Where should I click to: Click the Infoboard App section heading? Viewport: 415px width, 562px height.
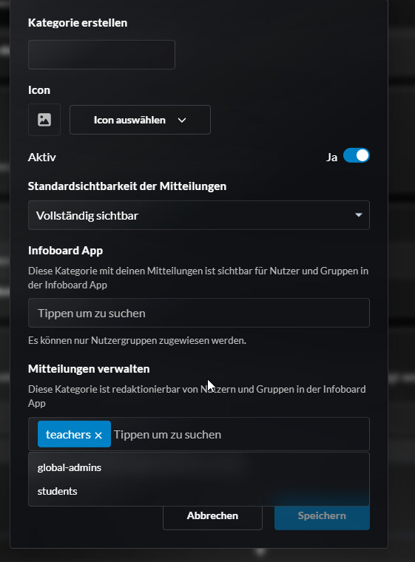click(65, 251)
